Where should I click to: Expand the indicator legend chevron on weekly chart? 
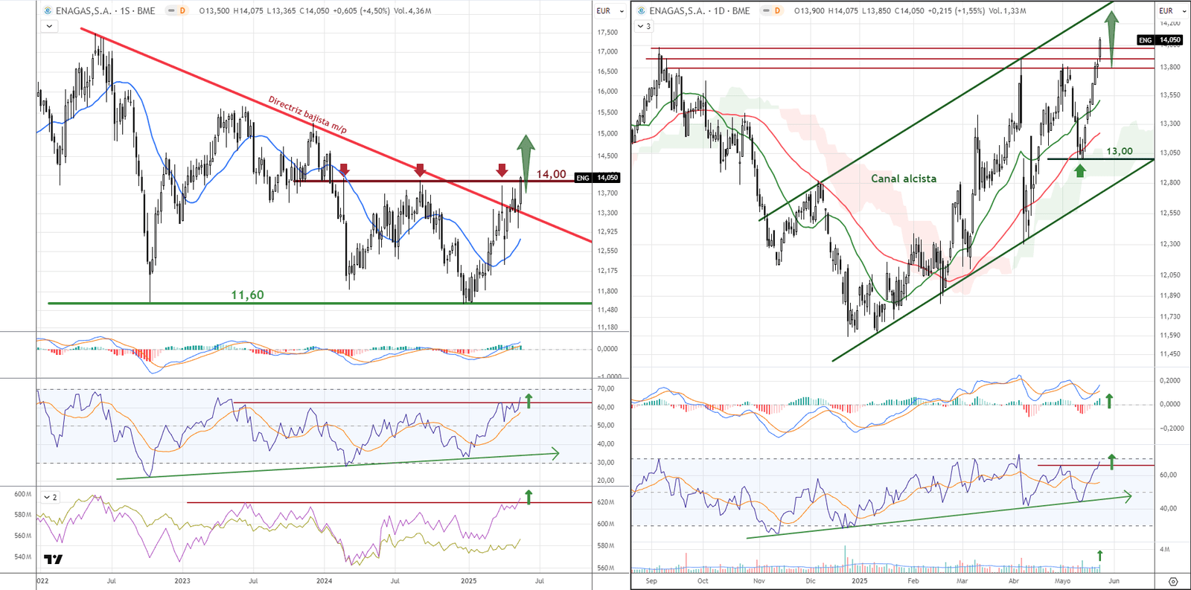click(x=49, y=26)
